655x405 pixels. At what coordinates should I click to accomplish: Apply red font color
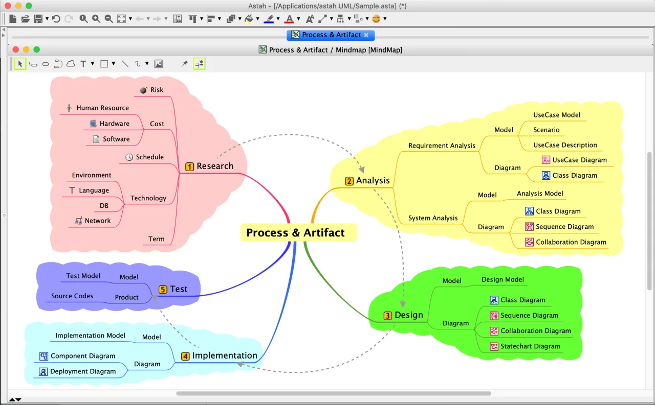(x=289, y=19)
